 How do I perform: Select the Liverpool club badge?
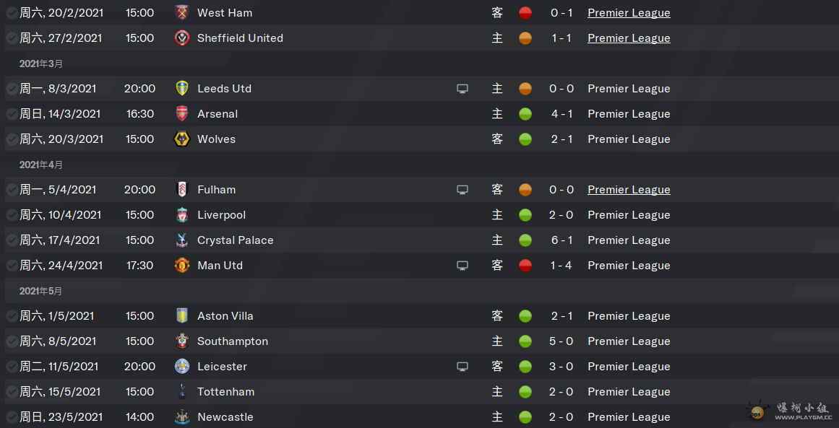coord(182,215)
